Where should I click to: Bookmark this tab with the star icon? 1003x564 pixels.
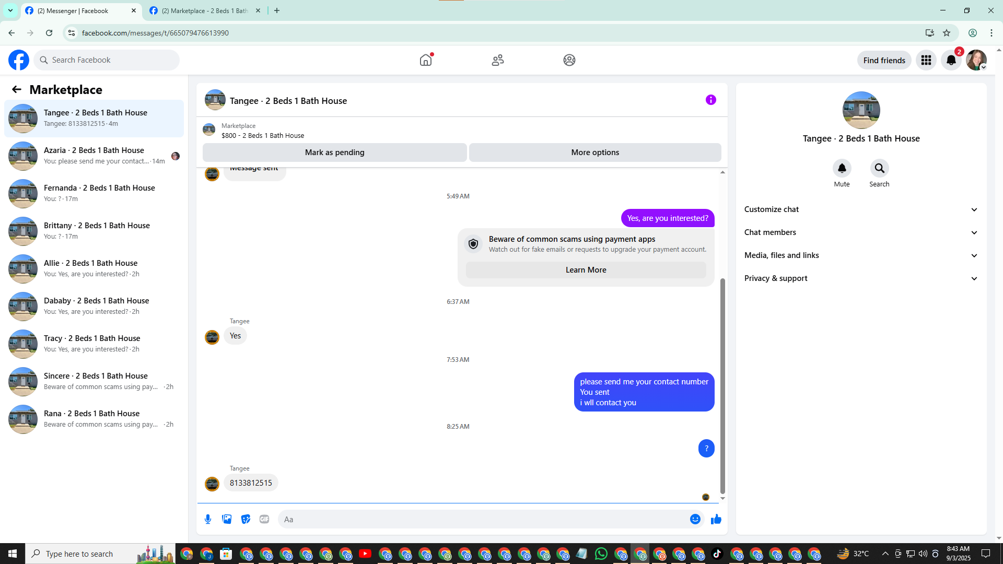947,33
